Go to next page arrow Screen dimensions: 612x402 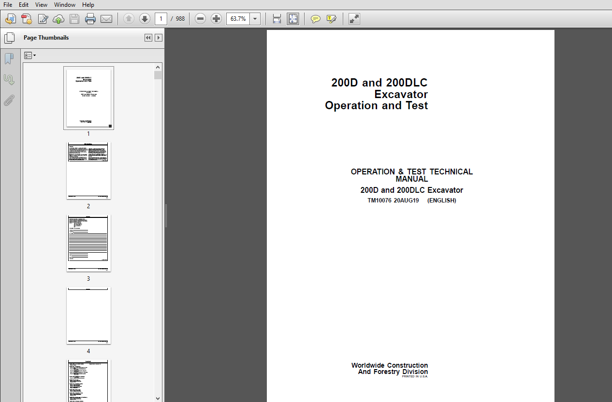[145, 19]
